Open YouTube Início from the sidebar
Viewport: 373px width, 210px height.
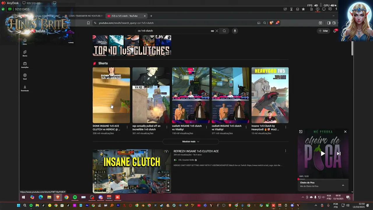[25, 41]
